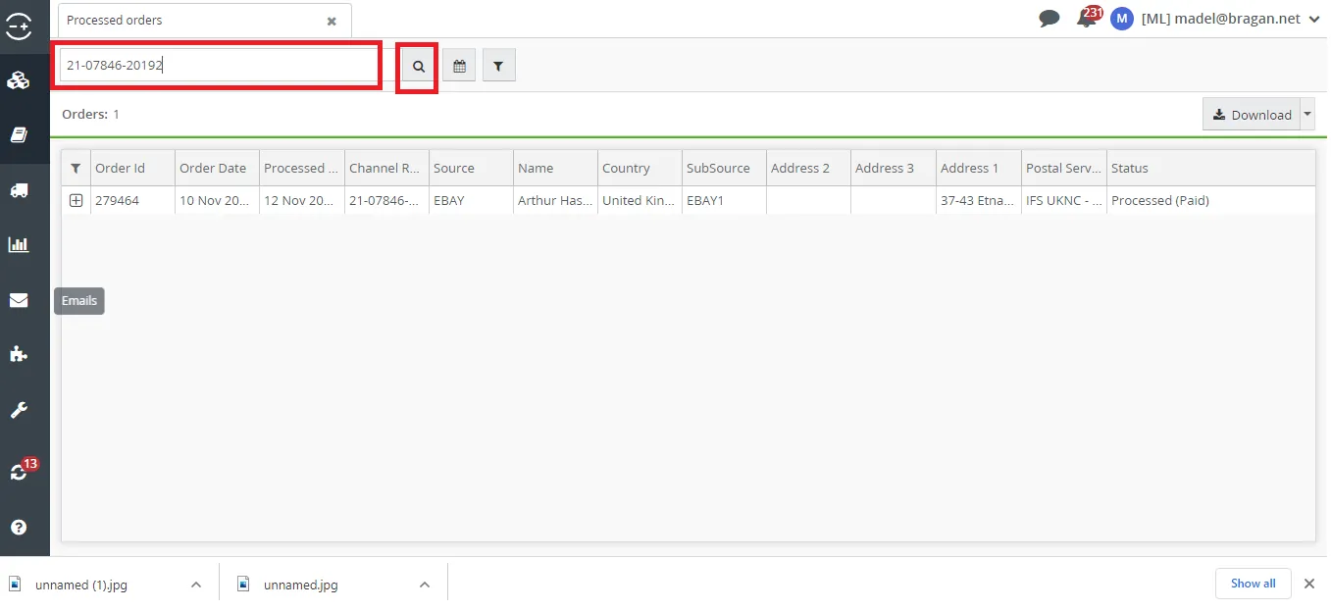The image size is (1331, 611).
Task: Sort by the Address 2 column header
Action: point(808,168)
